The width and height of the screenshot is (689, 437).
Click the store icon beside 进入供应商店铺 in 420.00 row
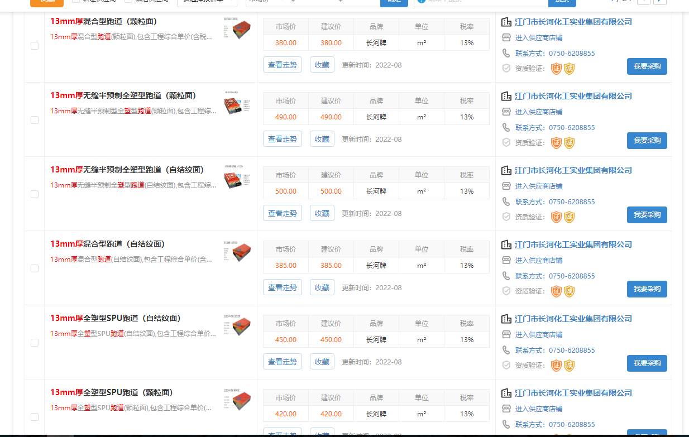click(x=506, y=409)
